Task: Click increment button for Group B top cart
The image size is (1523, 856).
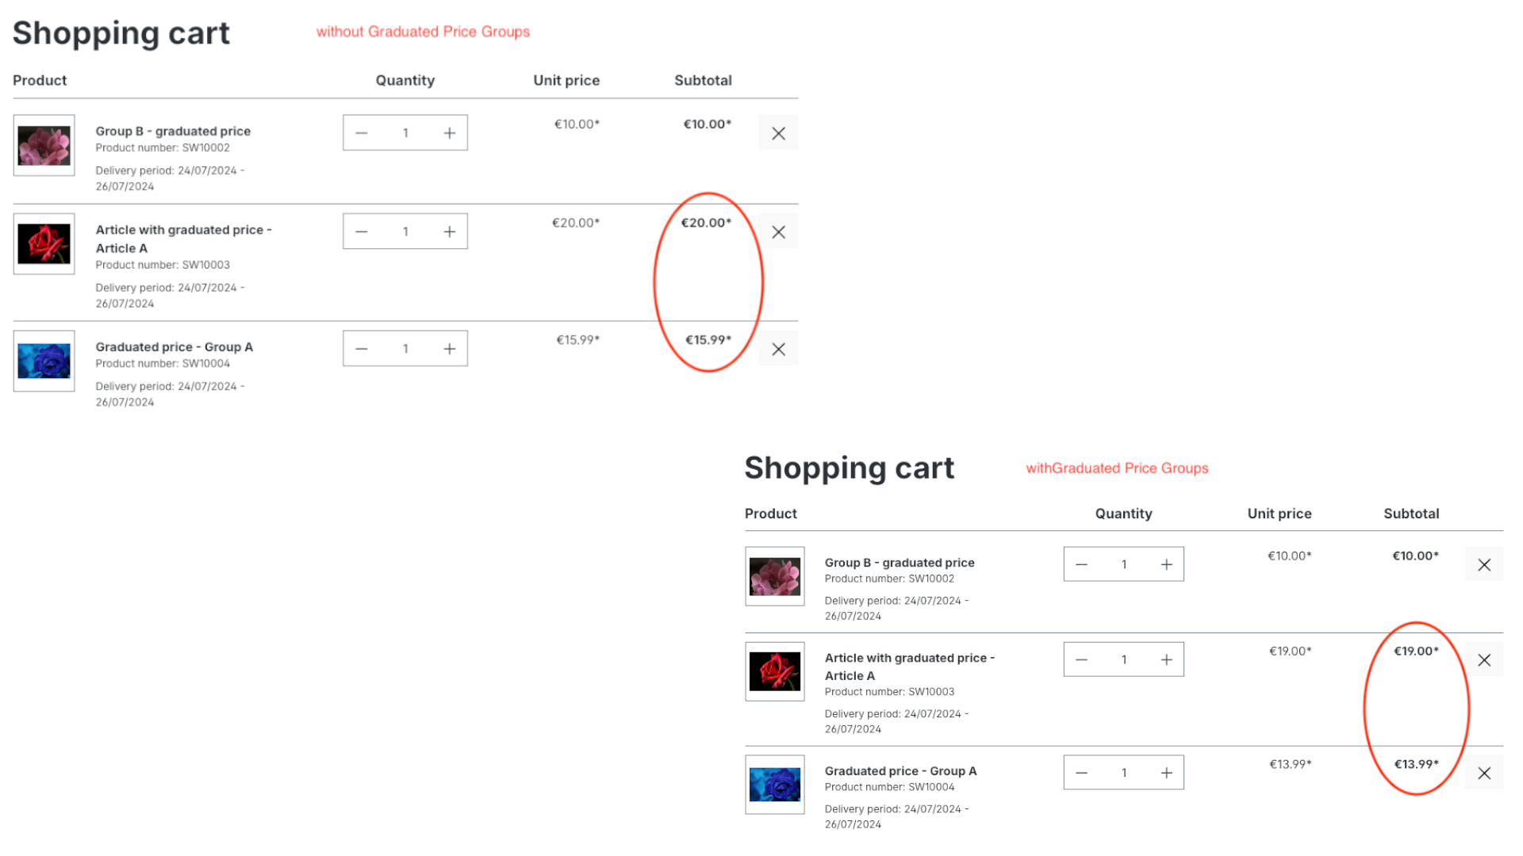Action: 449,132
